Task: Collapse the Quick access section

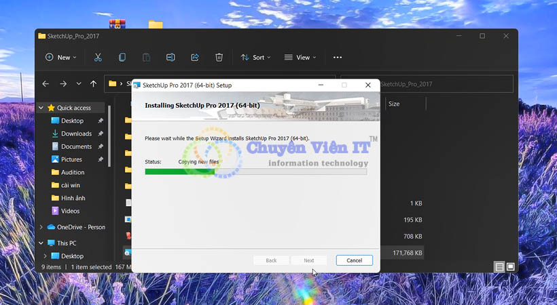Action: tap(41, 108)
